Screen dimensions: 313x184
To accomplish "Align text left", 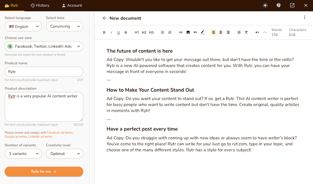I will (x=214, y=32).
